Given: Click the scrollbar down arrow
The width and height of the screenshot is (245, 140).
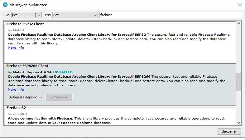Looking at the screenshot, I should tap(238, 123).
